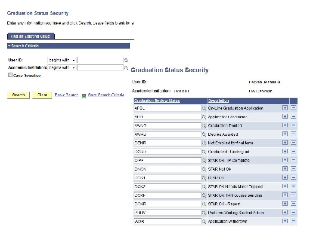Delete the Application Withdrawn row
The width and height of the screenshot is (310, 232).
tap(293, 221)
